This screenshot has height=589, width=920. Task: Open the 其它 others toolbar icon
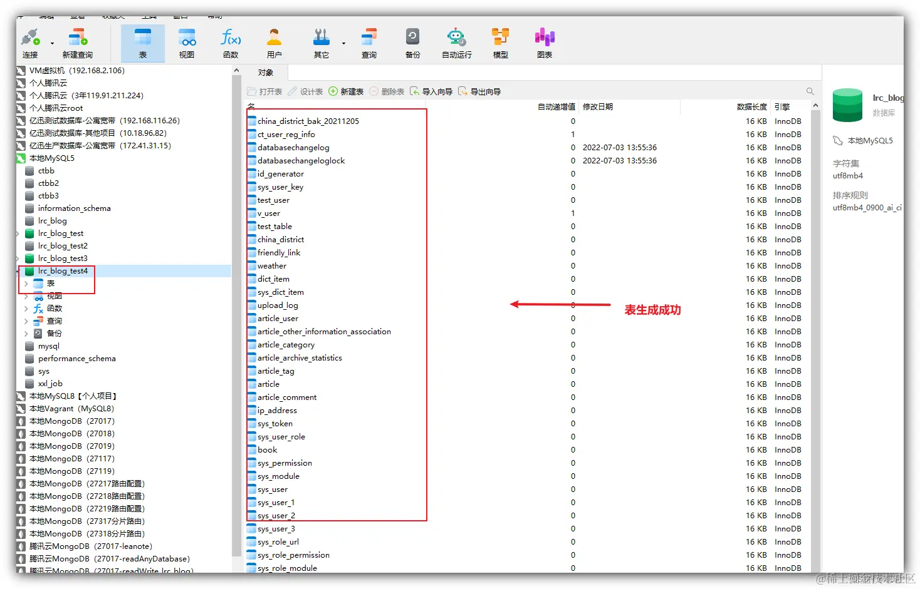(x=321, y=43)
